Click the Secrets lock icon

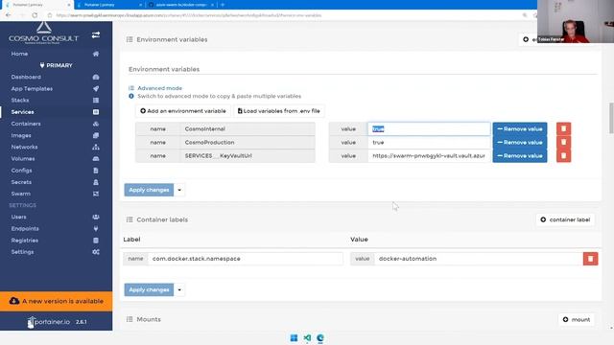96,182
